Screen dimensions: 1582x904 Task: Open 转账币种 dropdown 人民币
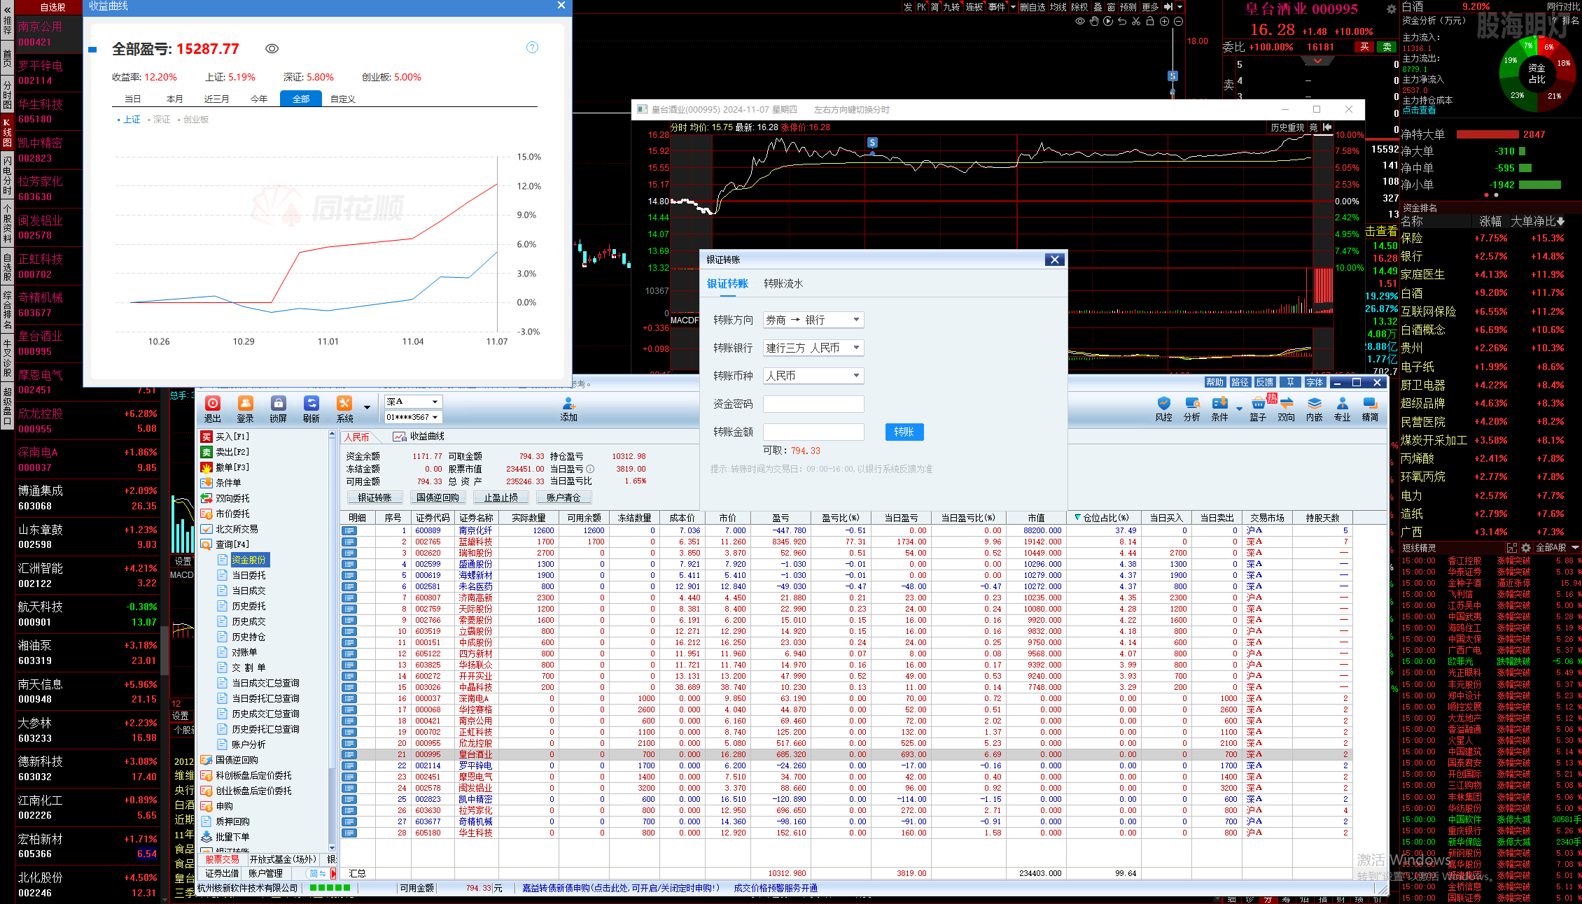click(x=813, y=376)
